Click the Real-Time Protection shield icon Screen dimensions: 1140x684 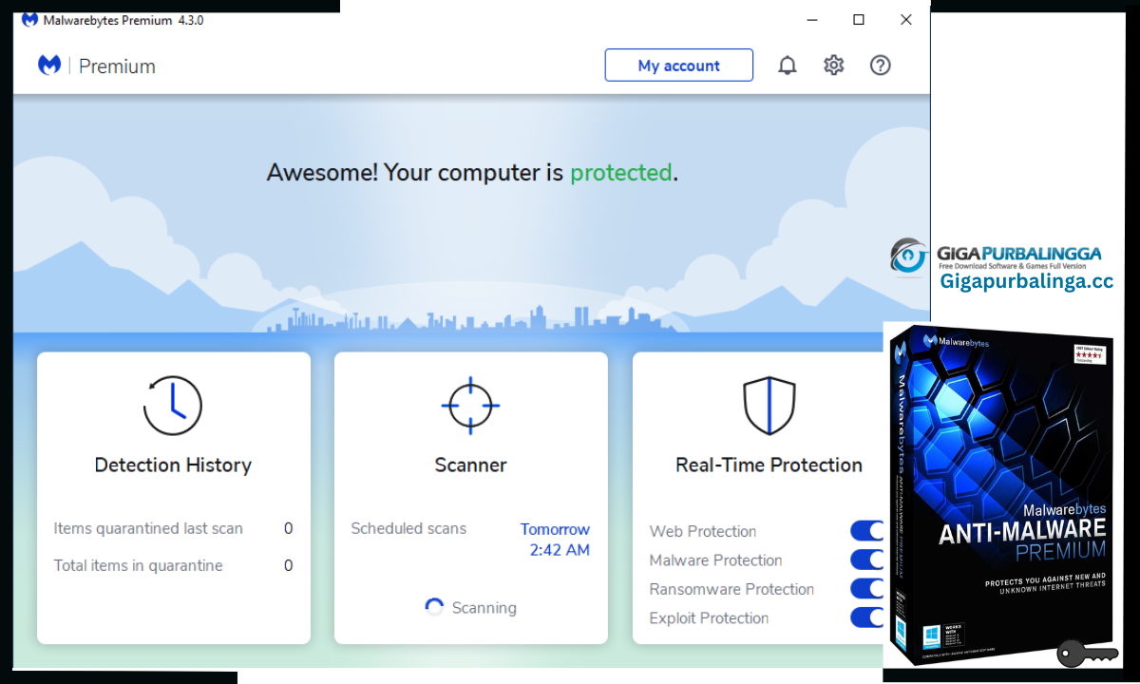coord(769,406)
